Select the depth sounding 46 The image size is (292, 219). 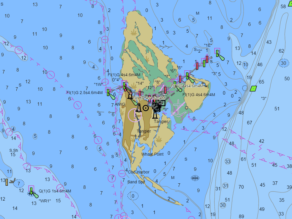[x=260, y=65]
